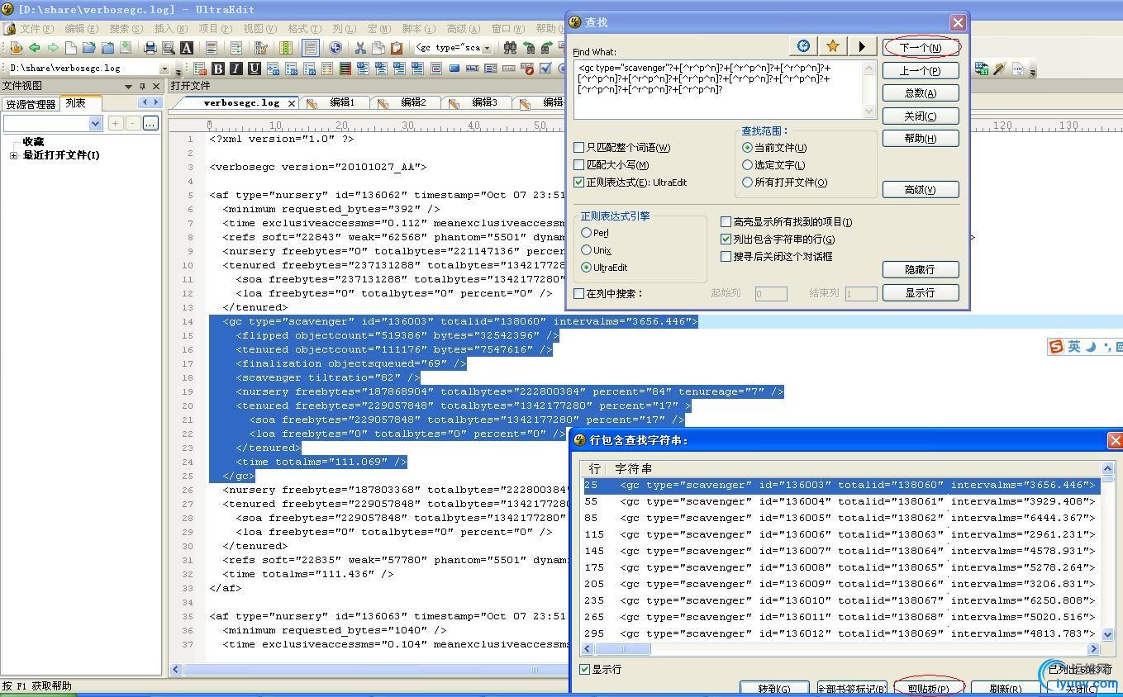Click the Cut scissors toolbar icon
Screen dimensions: 1123x697
tap(360, 48)
